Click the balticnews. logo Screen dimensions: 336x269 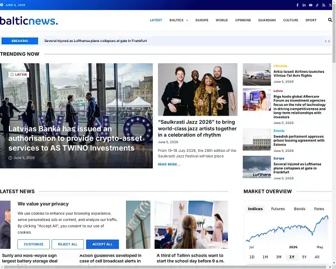pos(29,21)
